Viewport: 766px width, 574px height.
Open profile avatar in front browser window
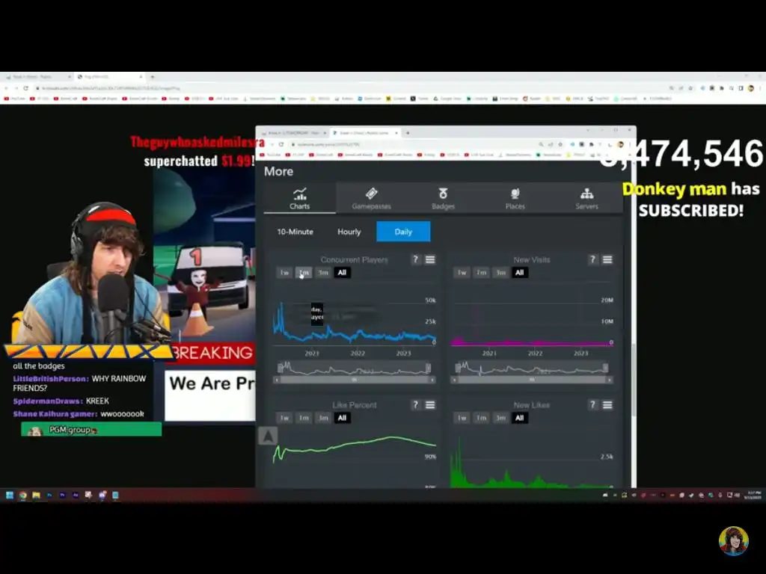[620, 144]
